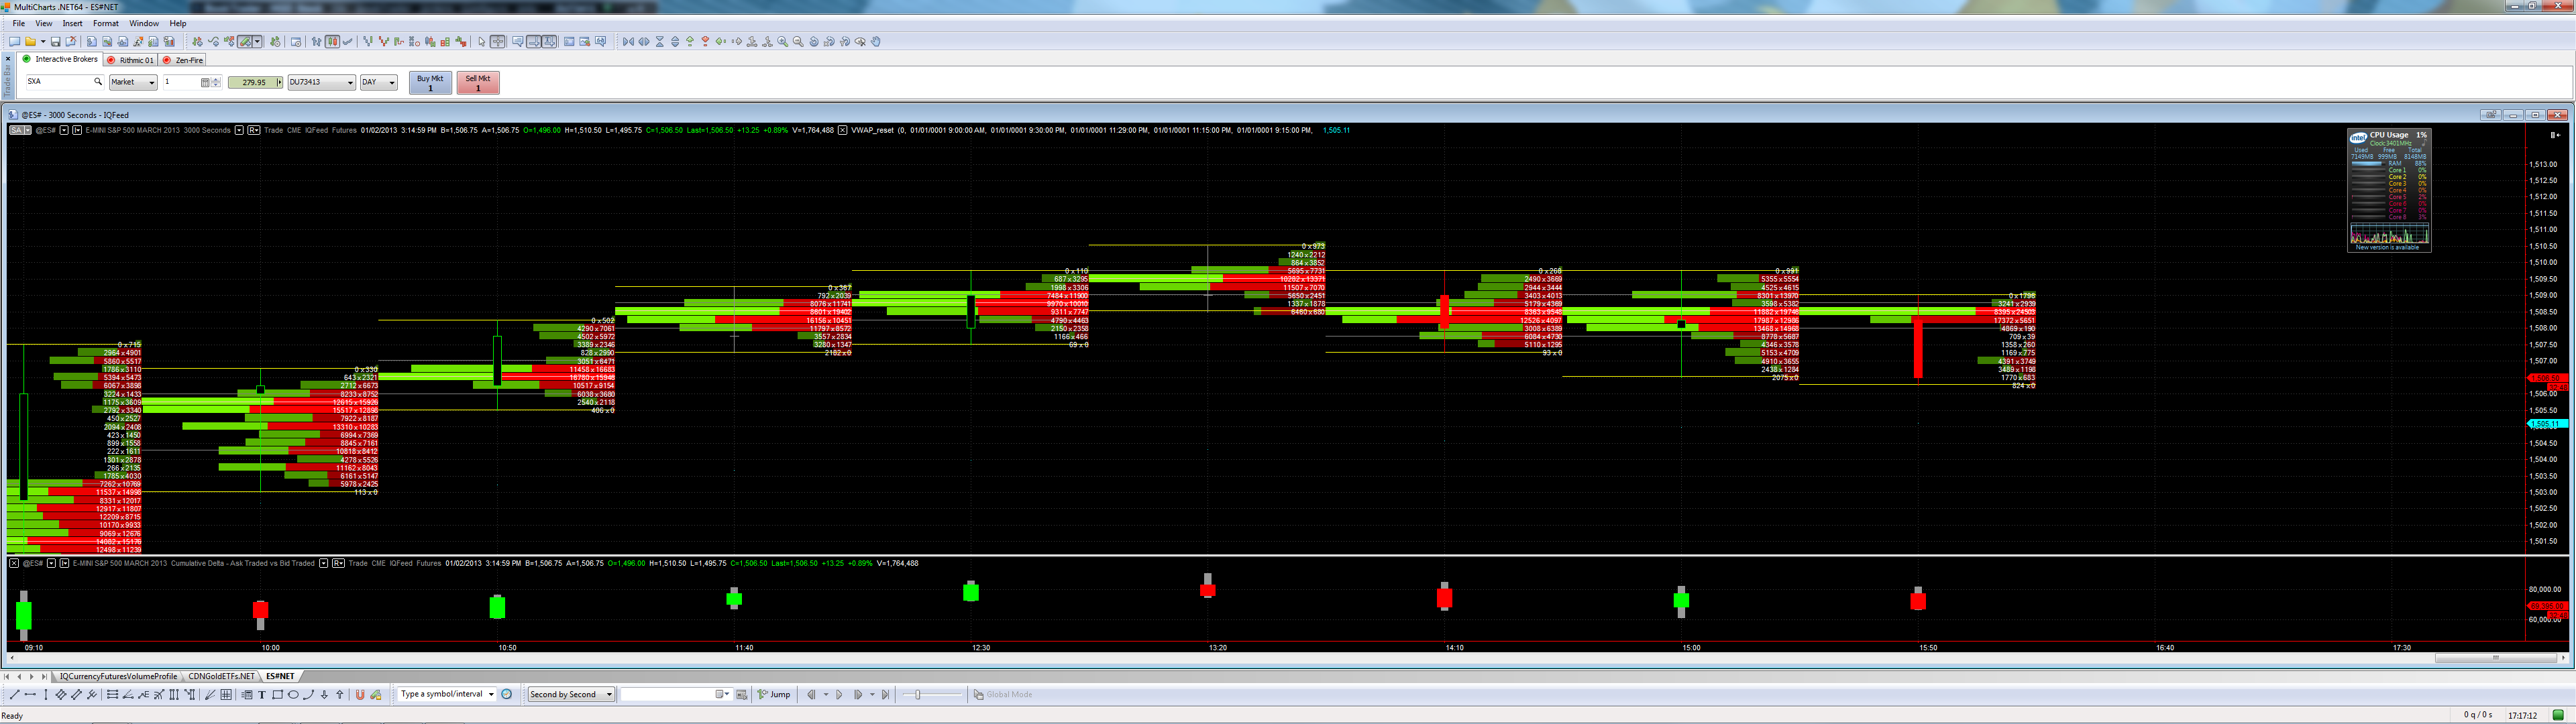The width and height of the screenshot is (2576, 724).
Task: Click the new workspace icon
Action: tap(14, 42)
